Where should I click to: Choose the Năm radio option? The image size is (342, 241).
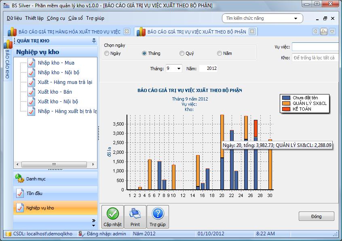[x=220, y=53]
